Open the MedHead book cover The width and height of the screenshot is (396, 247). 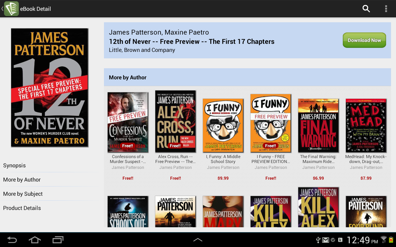(366, 125)
